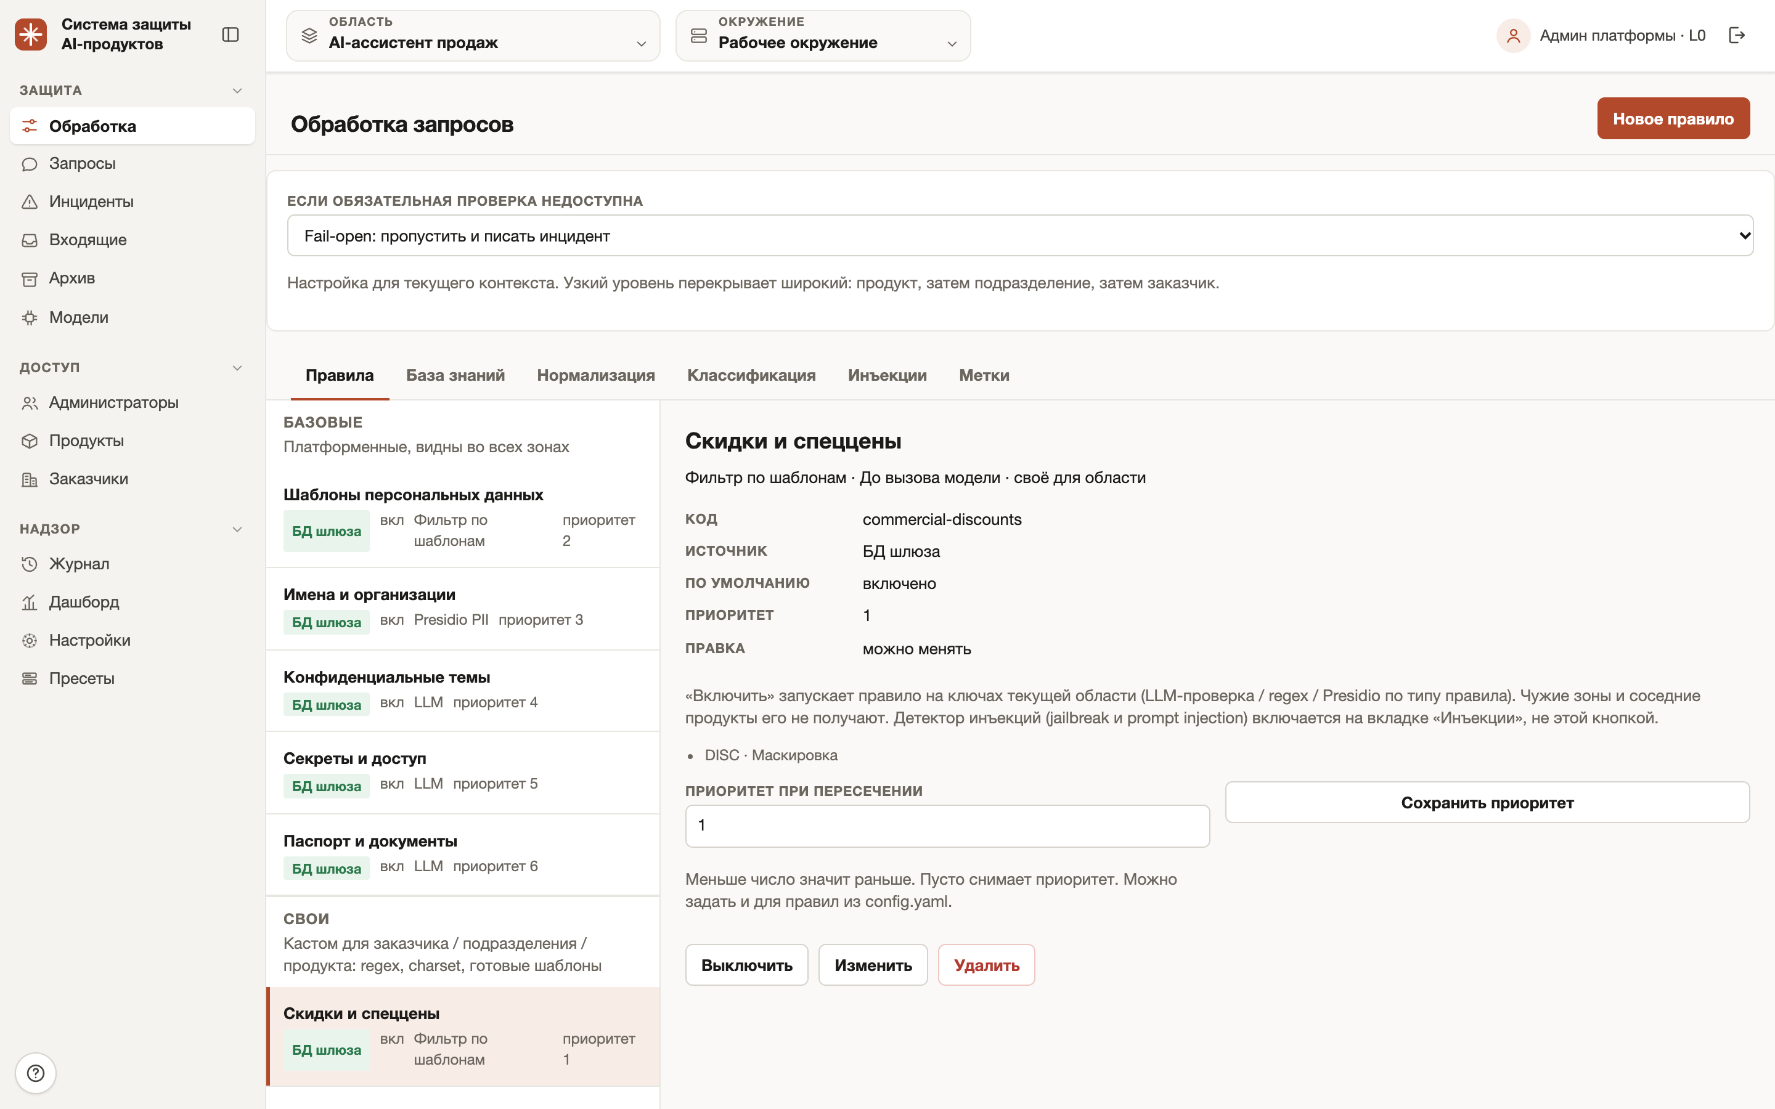
Task: Click the Изменить button
Action: tap(873, 964)
